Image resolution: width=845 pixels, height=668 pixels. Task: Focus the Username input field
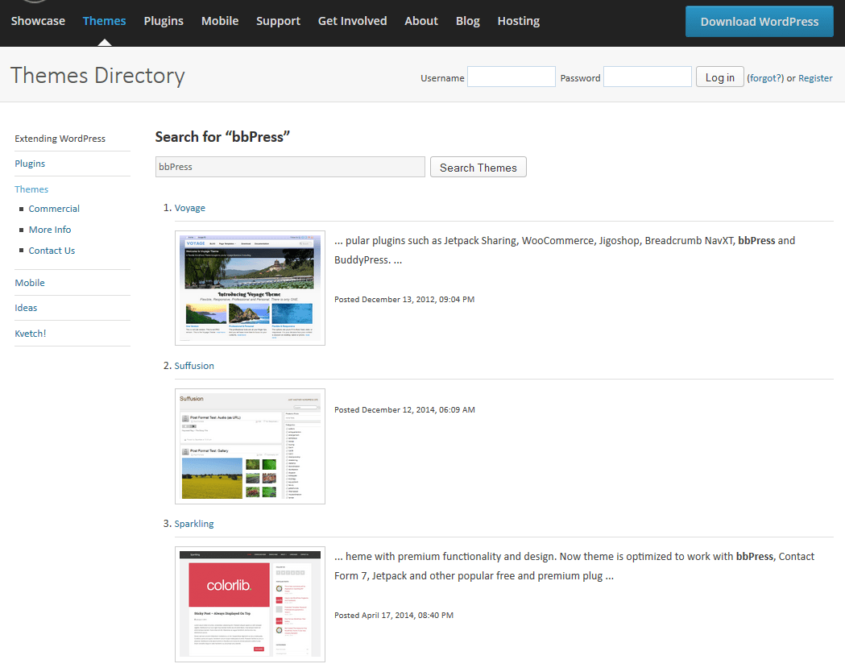click(511, 77)
